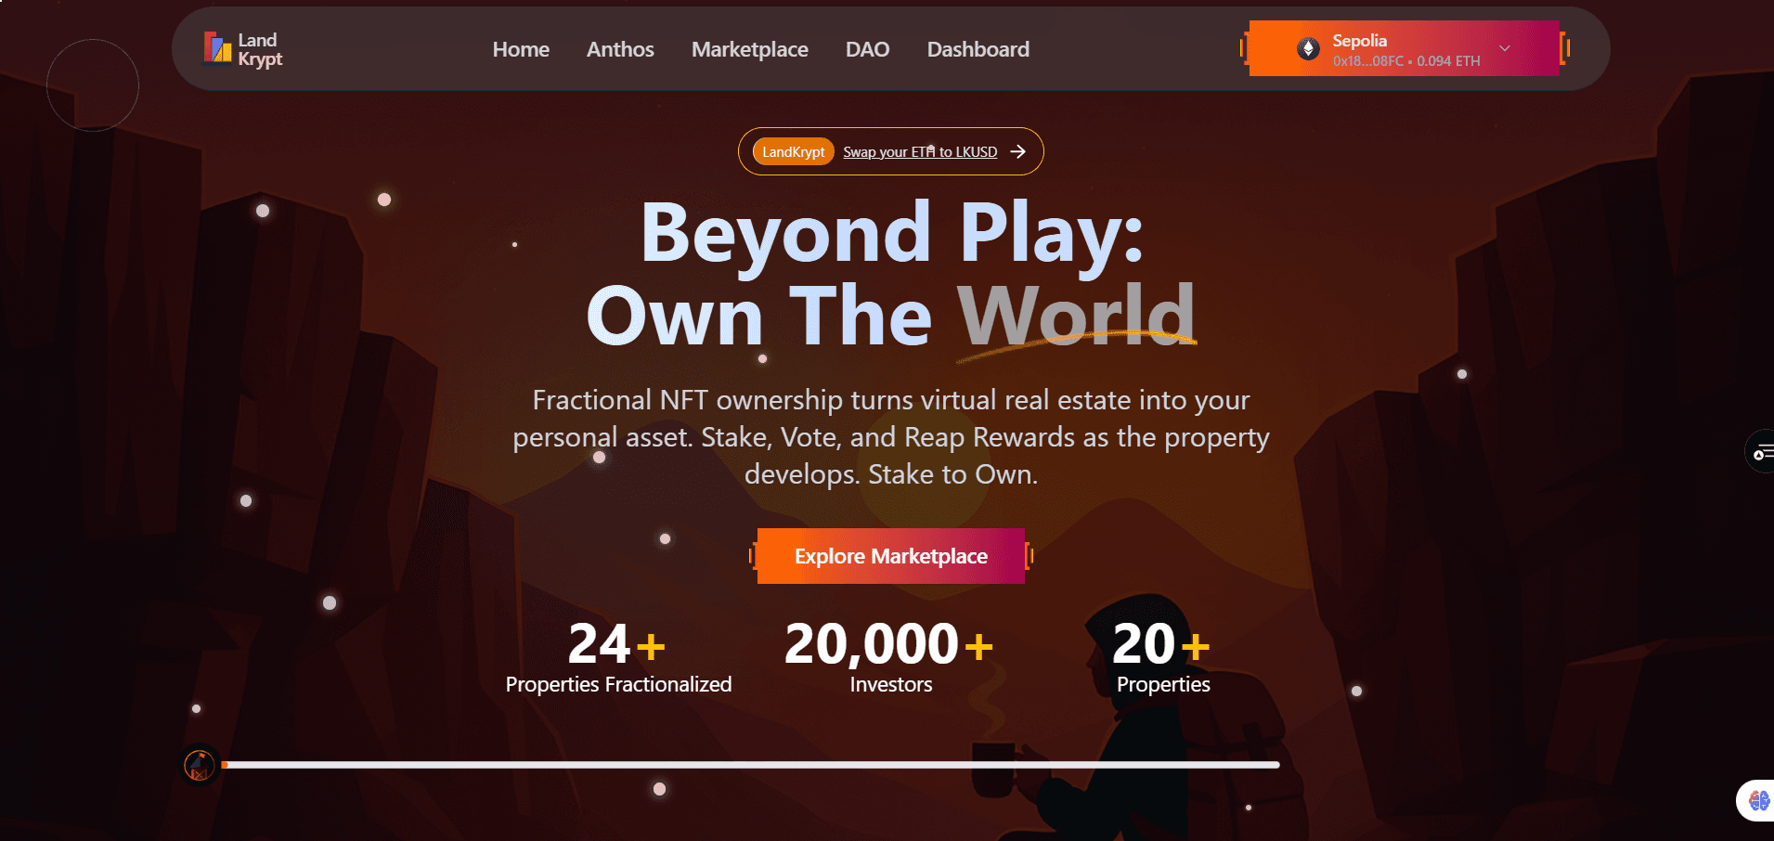This screenshot has height=841, width=1774.
Task: Open the brain assistant icon at bottom right
Action: pos(1757,800)
